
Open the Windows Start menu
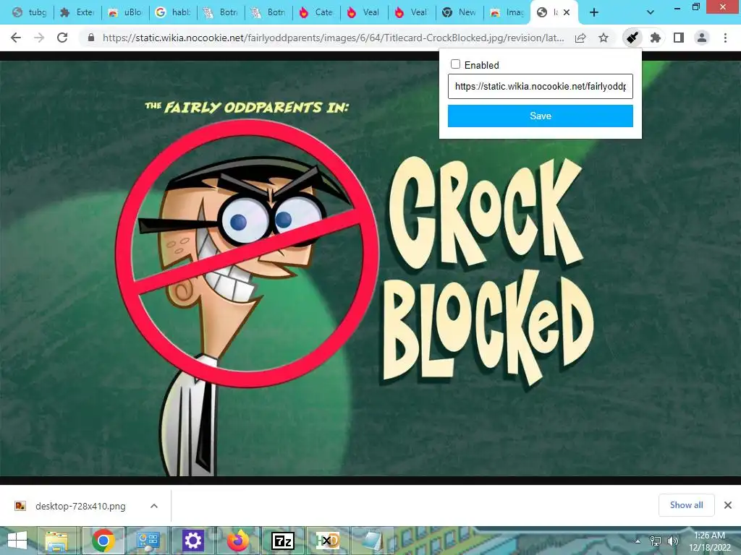pos(17,541)
